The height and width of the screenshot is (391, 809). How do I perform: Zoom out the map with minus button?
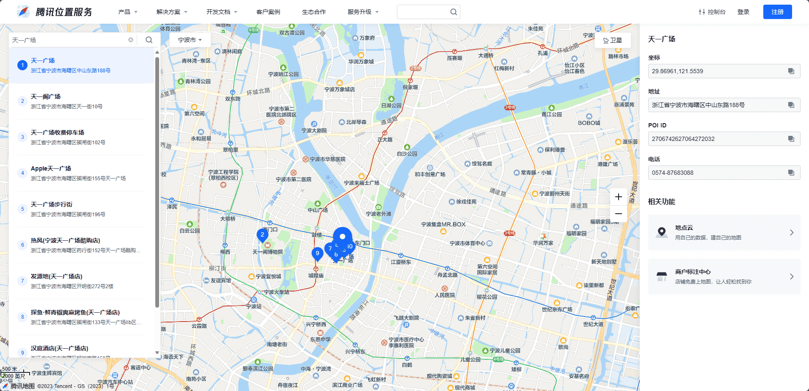[x=619, y=214]
